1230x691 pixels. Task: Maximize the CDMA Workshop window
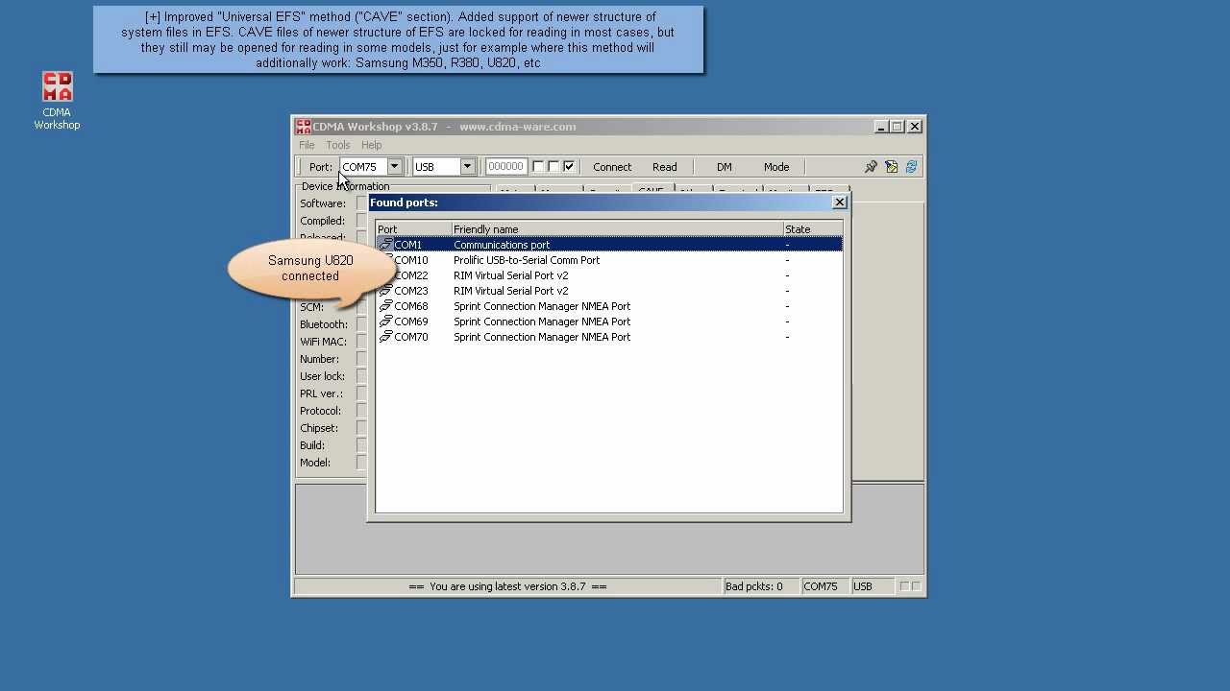pyautogui.click(x=898, y=127)
